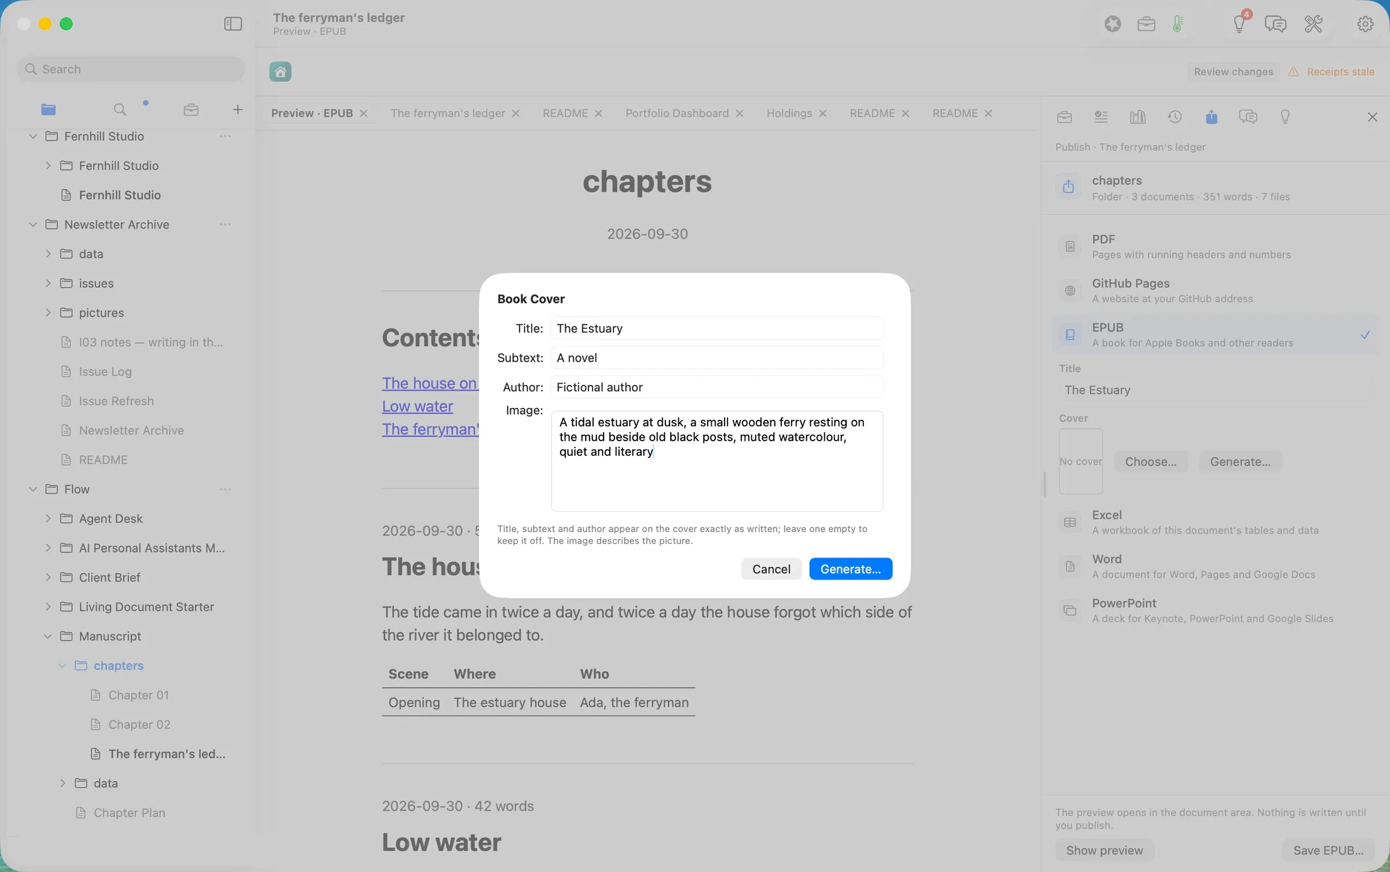Select the EPUB publish format option

coord(1215,335)
